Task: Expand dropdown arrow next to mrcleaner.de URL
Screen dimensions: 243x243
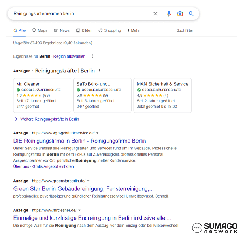Action: click(x=79, y=210)
